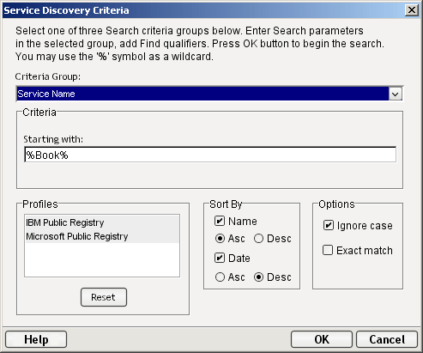Click the Reset button under Profiles
This screenshot has width=423, height=353.
104,297
